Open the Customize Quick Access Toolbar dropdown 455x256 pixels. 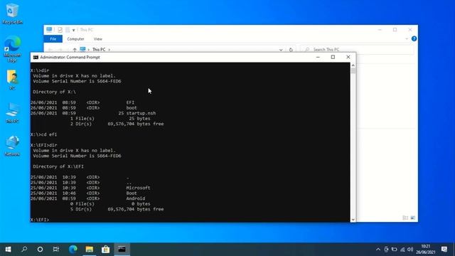[x=73, y=30]
